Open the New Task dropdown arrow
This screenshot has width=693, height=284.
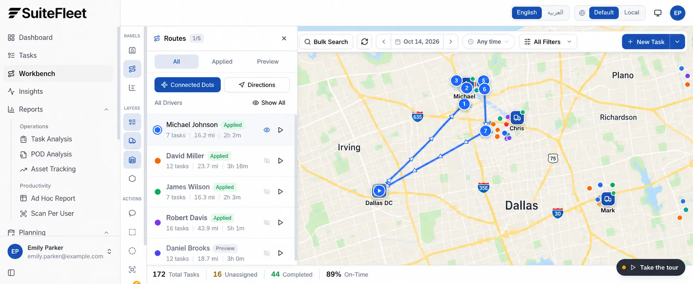click(x=677, y=42)
